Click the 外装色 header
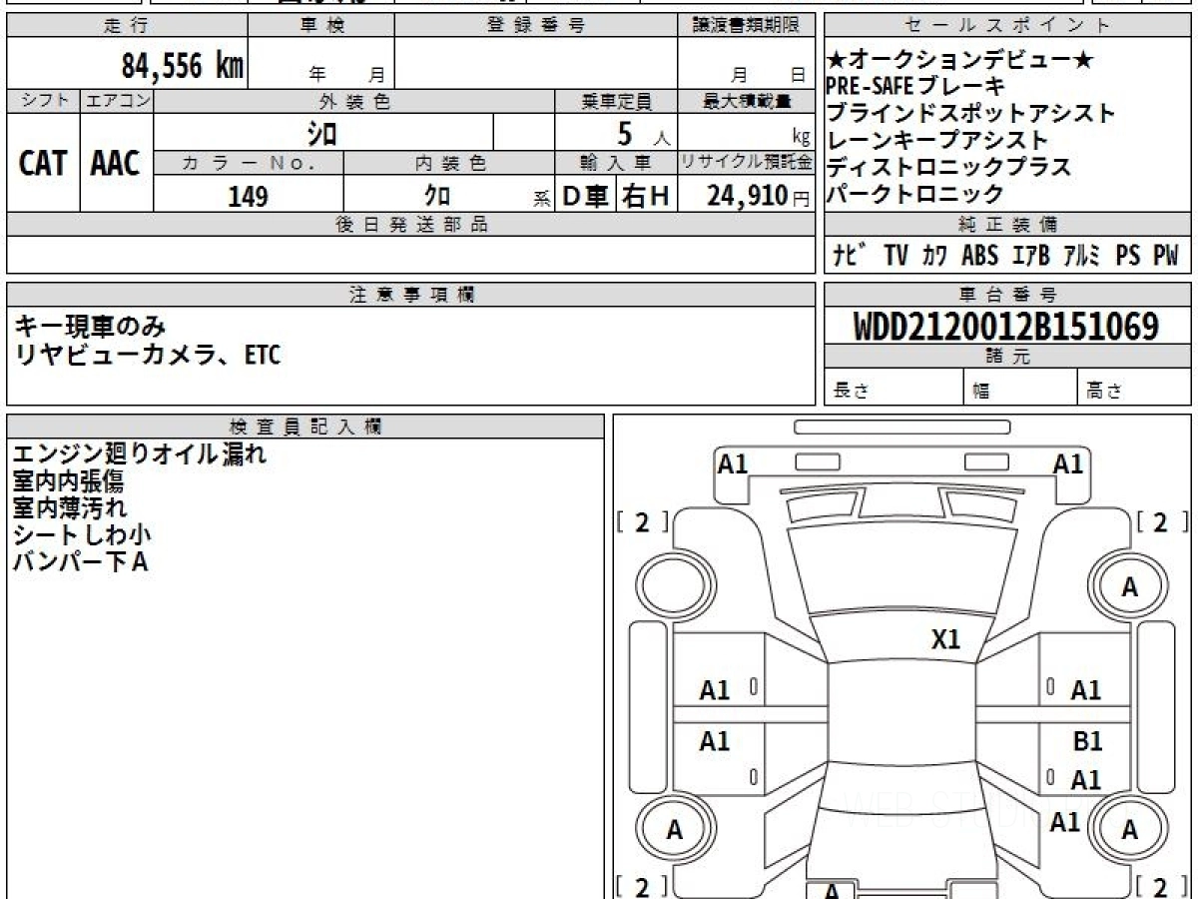 [x=354, y=101]
